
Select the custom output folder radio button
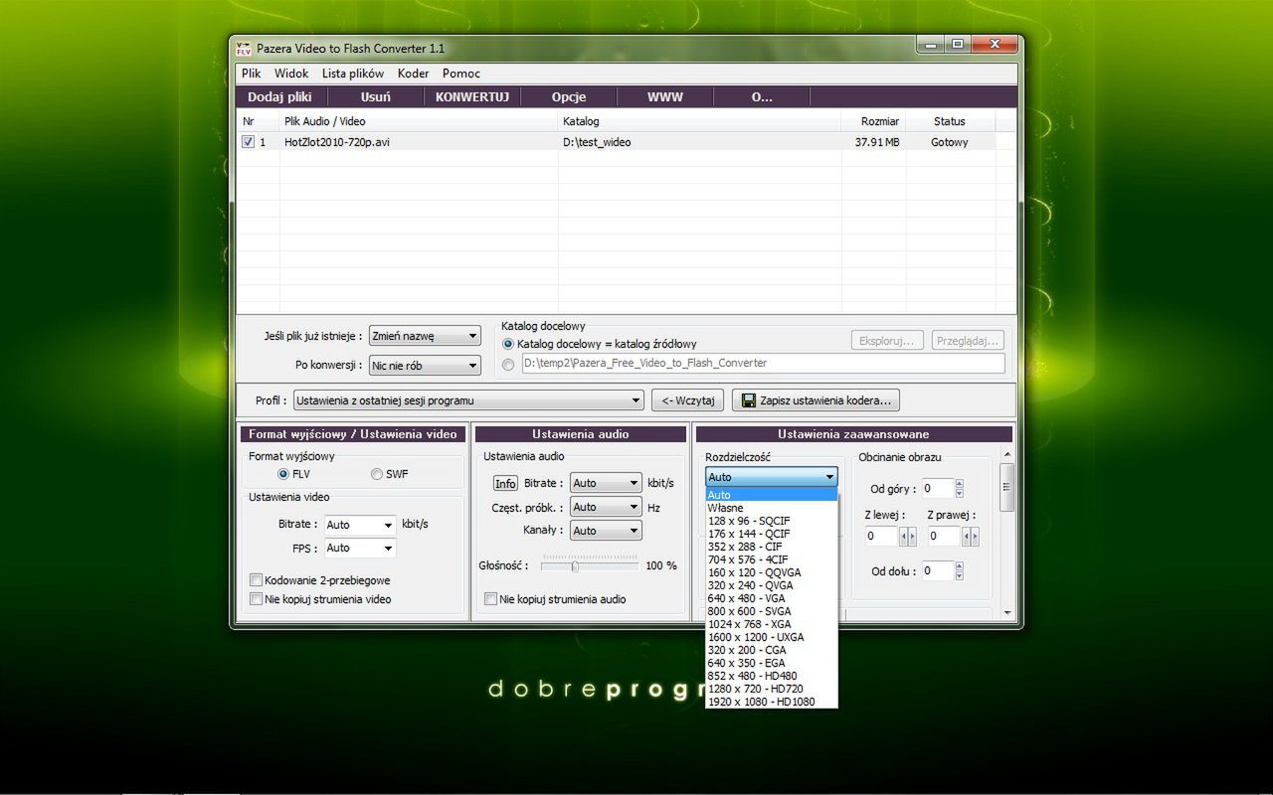[x=508, y=364]
